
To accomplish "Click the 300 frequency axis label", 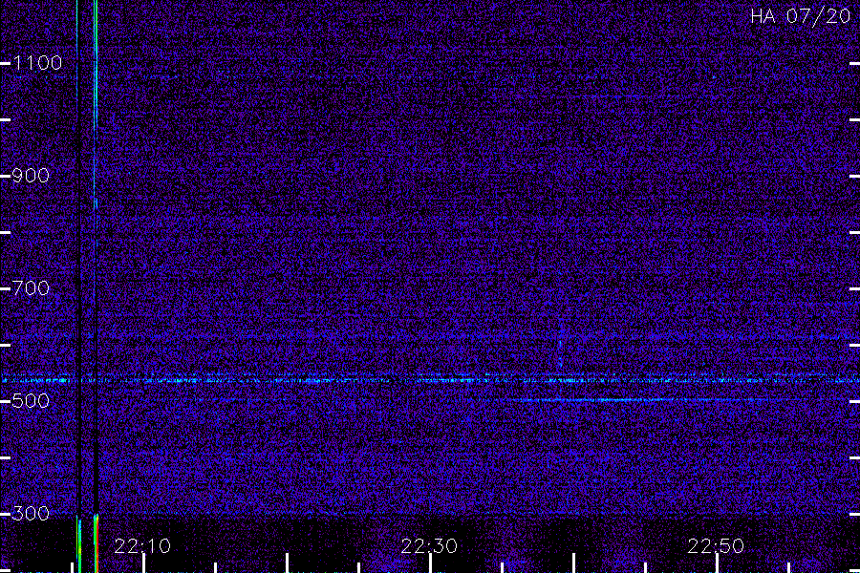I will point(31,514).
